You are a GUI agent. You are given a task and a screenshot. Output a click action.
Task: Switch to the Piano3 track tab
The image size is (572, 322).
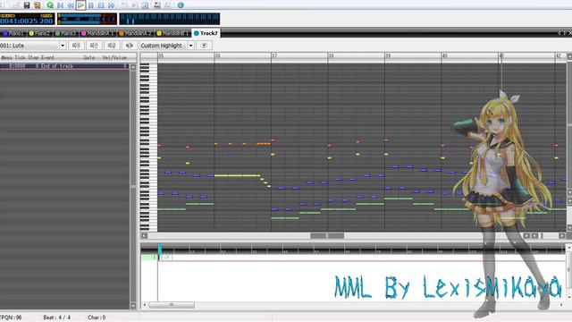tap(65, 33)
